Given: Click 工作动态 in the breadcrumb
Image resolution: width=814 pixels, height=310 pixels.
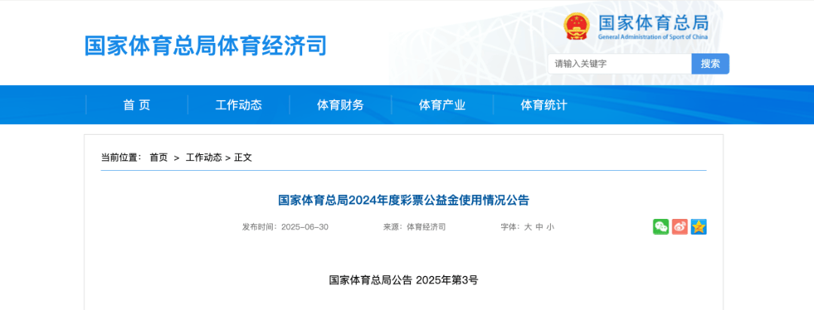Looking at the screenshot, I should 203,157.
